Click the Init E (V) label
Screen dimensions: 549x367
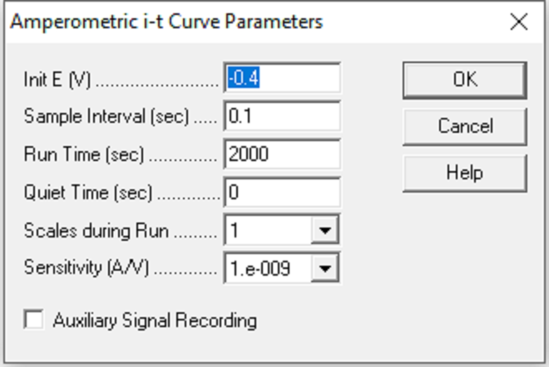(x=57, y=79)
